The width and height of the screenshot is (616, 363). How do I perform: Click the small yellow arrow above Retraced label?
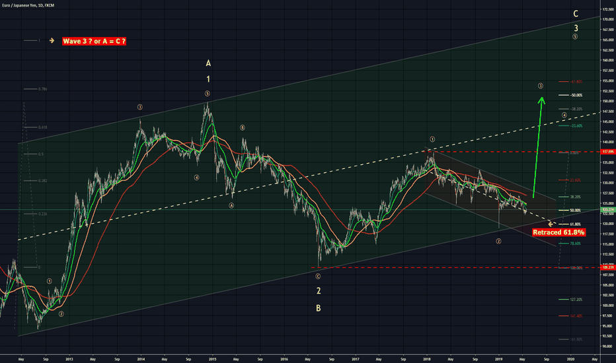551,224
